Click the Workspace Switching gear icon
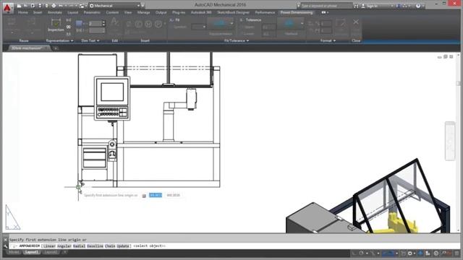This screenshot has height=260, width=463. (410, 253)
